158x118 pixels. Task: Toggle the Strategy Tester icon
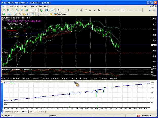coord(33,14)
